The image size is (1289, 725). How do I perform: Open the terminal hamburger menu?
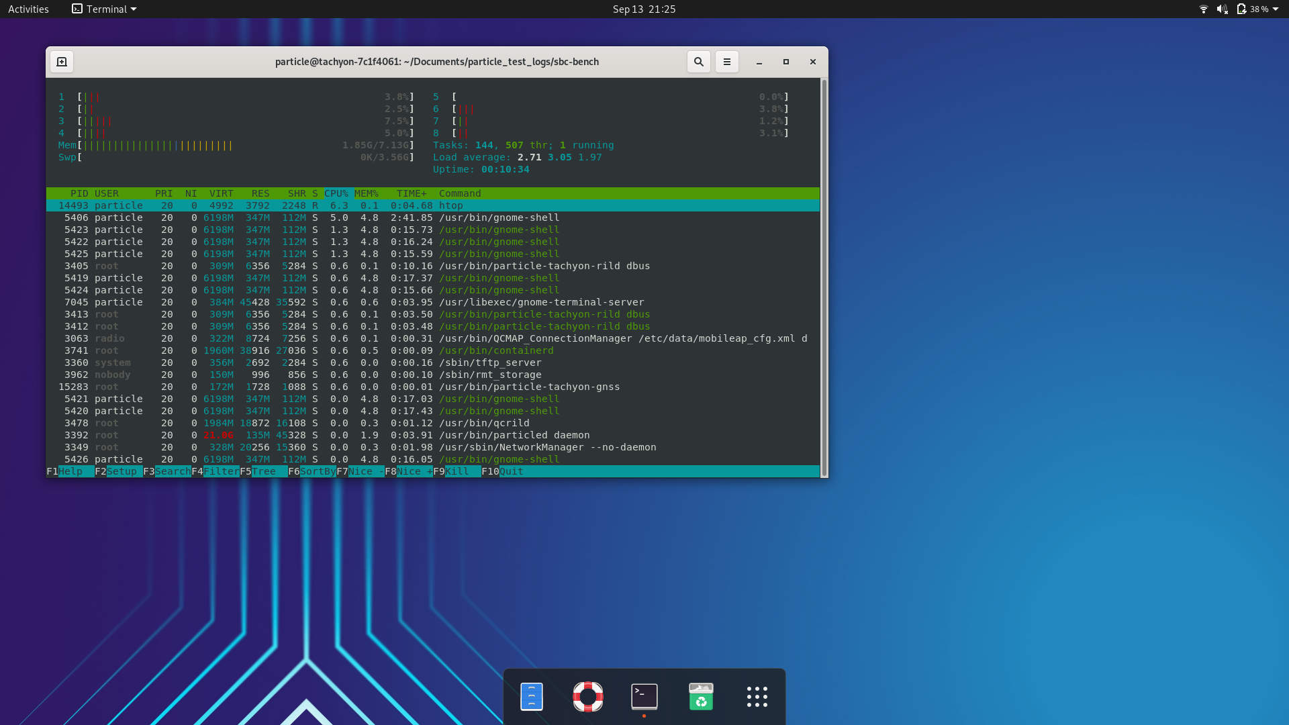[x=726, y=62]
